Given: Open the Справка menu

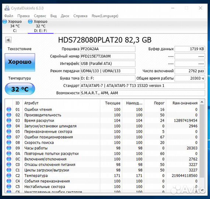Looking at the screenshot, I should (x=80, y=16).
